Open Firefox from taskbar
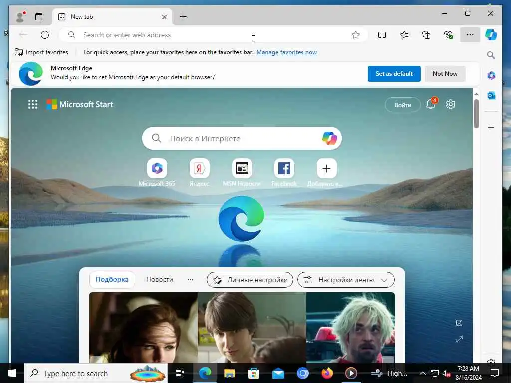511x383 pixels. tap(327, 373)
